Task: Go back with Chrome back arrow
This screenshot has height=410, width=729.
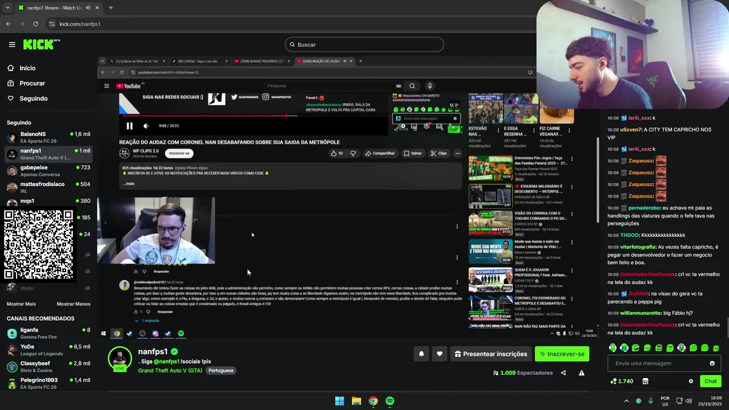Action: 8,24
